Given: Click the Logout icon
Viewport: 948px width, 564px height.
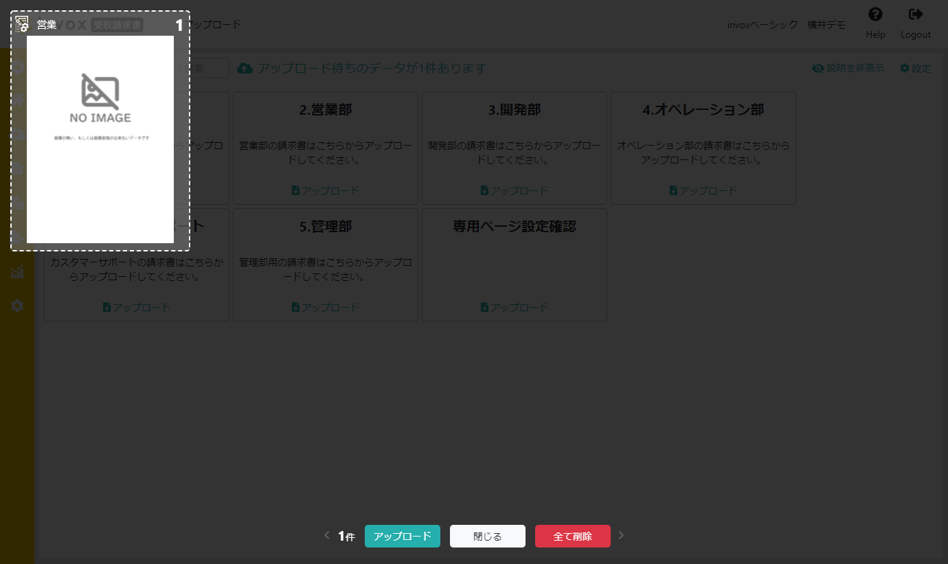Looking at the screenshot, I should pyautogui.click(x=915, y=14).
